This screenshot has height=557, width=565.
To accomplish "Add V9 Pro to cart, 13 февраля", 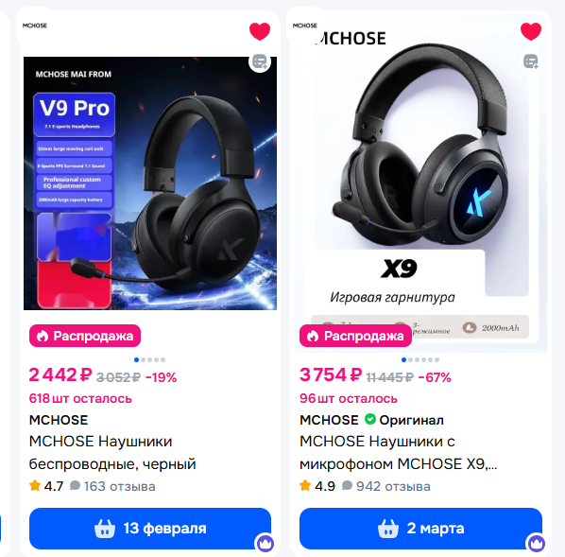I will tap(150, 529).
